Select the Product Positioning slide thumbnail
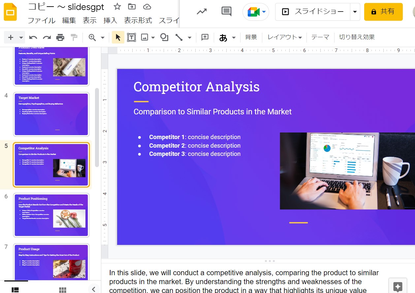The height and width of the screenshot is (293, 415). (x=51, y=215)
